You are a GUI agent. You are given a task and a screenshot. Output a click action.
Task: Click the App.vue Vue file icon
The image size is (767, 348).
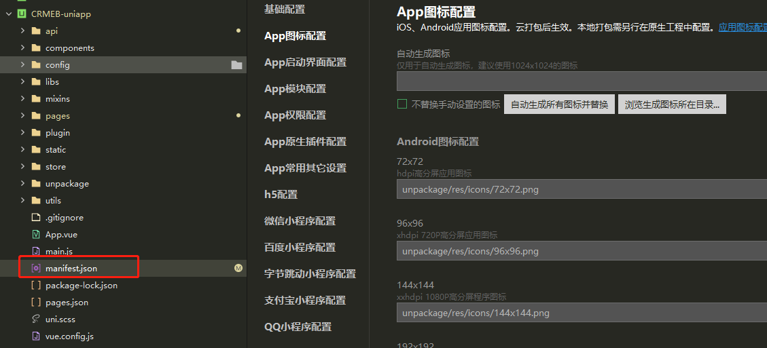[x=36, y=234]
